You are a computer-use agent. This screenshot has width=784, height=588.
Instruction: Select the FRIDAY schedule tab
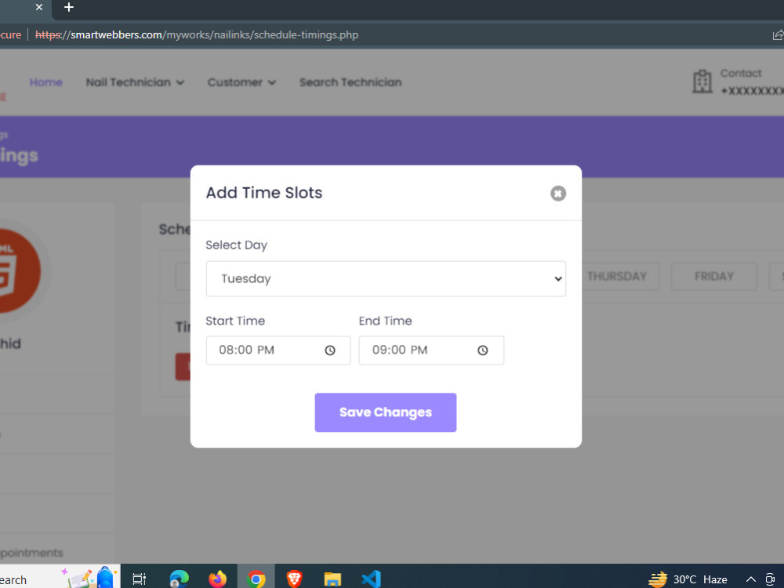(714, 276)
